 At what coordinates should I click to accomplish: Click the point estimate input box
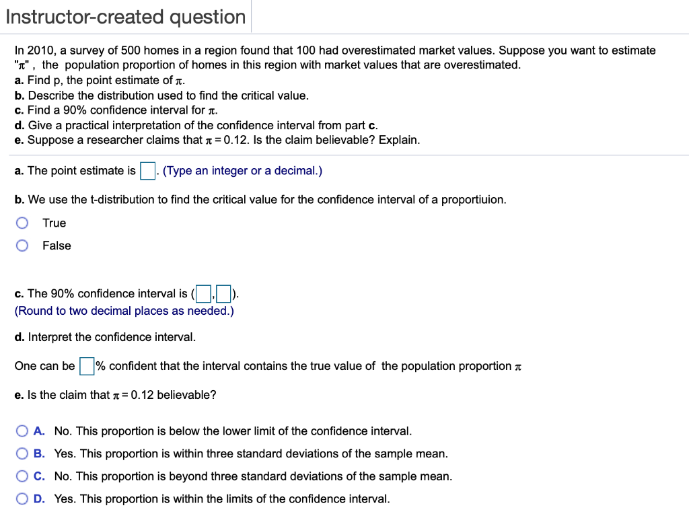pos(147,170)
